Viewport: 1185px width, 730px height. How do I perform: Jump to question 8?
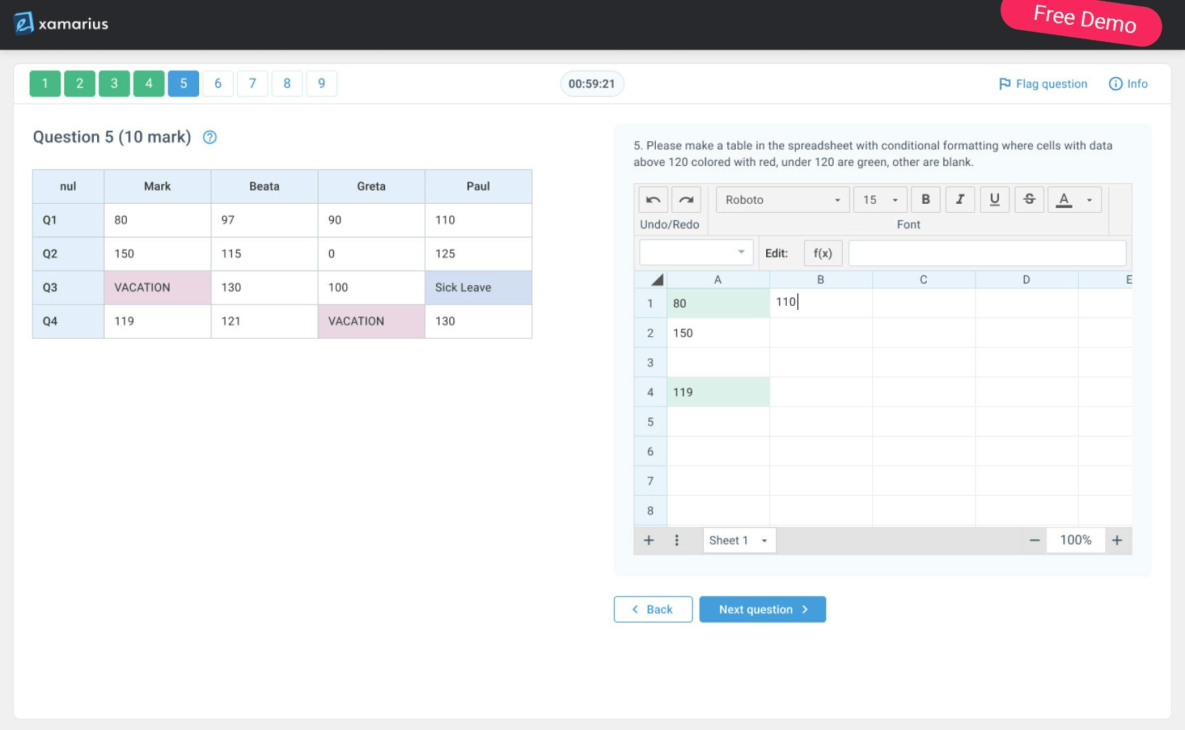(x=287, y=83)
